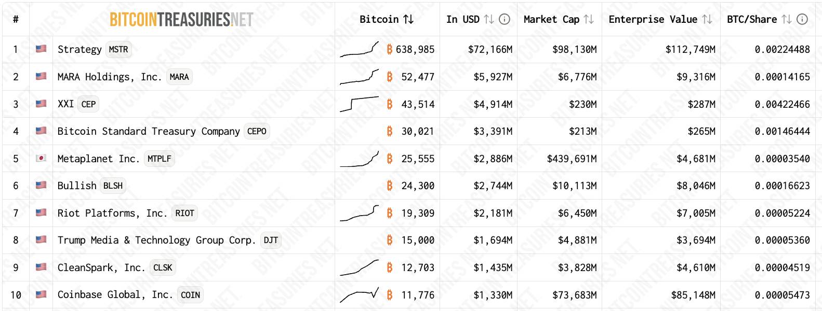Sort by Enterprise Value column arrows
The image size is (822, 311).
coord(707,19)
